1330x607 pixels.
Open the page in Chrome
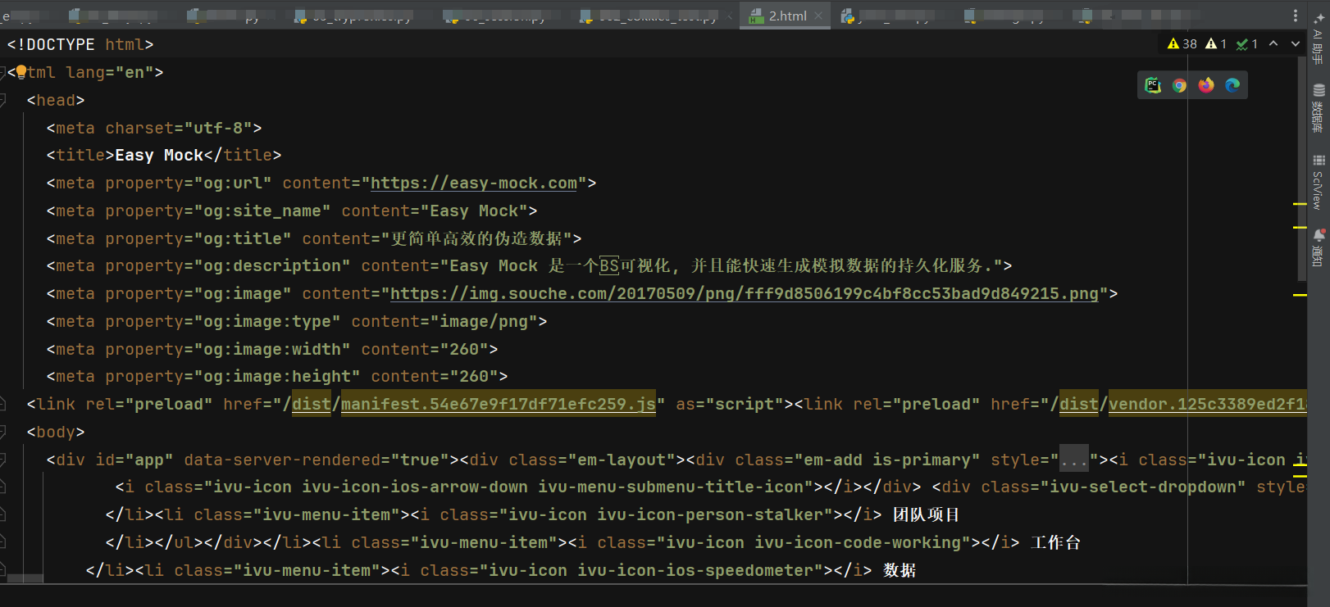pos(1179,85)
